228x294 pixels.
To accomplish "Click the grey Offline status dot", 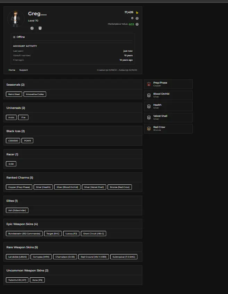I will pyautogui.click(x=14, y=37).
